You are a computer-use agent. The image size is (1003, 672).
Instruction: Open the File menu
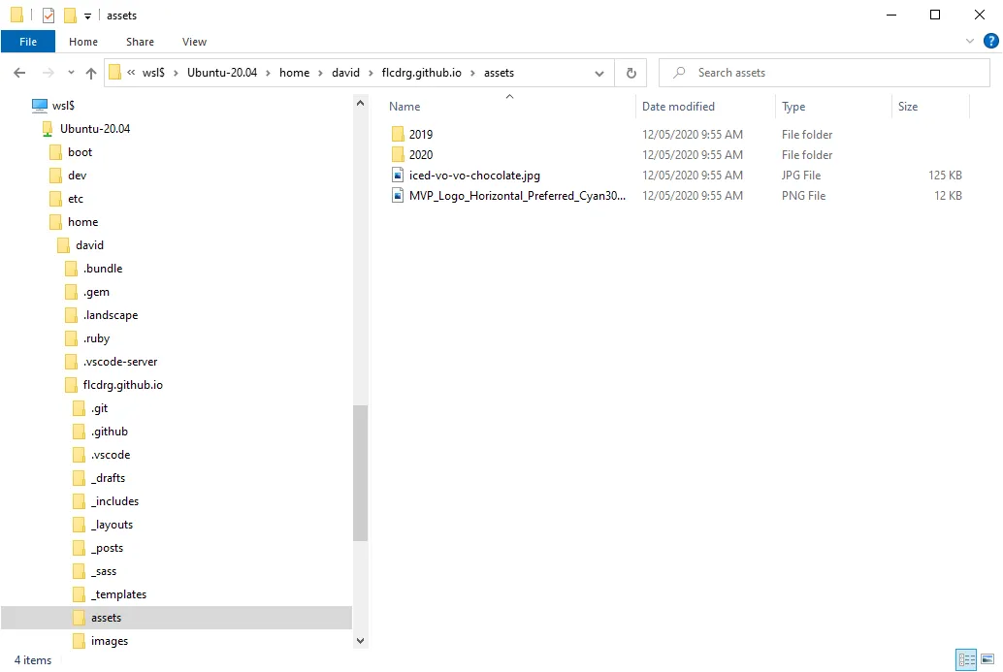click(28, 42)
